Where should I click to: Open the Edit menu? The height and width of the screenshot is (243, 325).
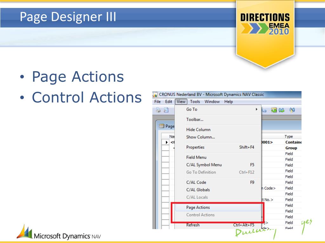click(x=169, y=102)
